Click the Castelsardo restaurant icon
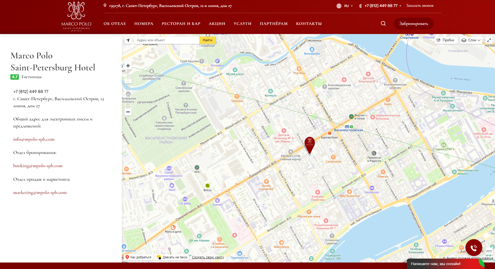 click(333, 157)
